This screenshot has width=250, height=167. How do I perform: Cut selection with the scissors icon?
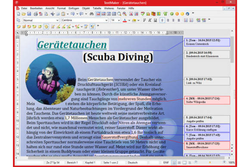[x=53, y=14]
